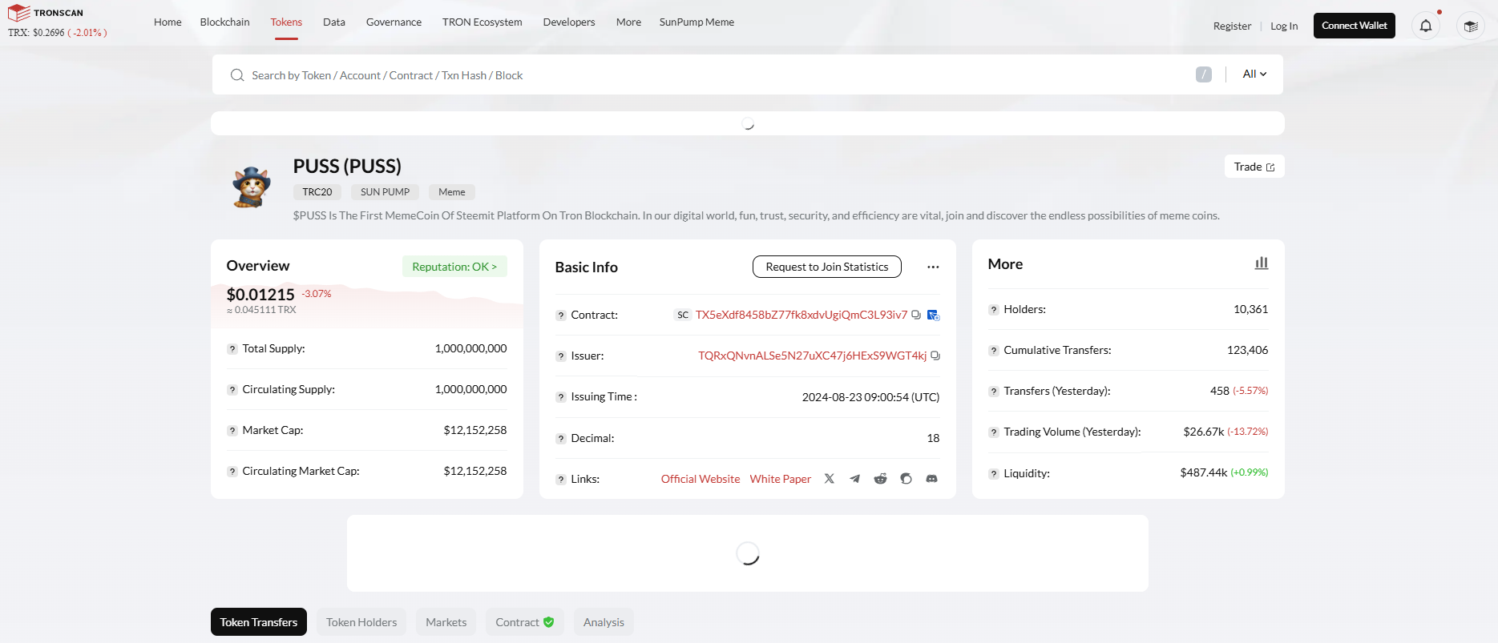Open the Data menu

pos(334,22)
